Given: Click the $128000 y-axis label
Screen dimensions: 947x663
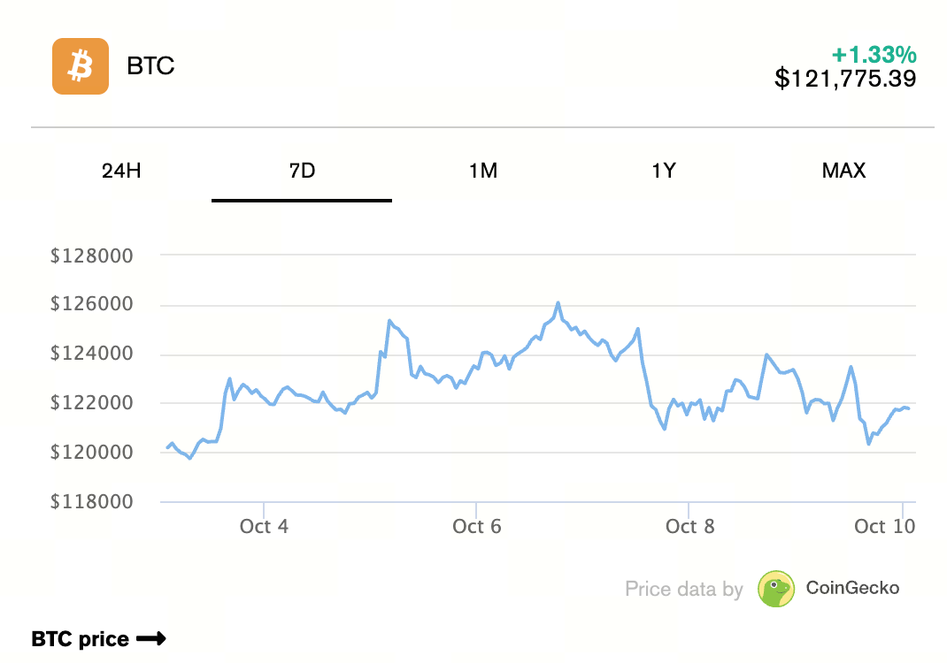Looking at the screenshot, I should pos(92,256).
